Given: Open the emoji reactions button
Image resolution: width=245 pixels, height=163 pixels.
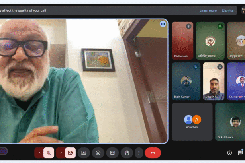Looking at the screenshot, I should click(x=98, y=153).
